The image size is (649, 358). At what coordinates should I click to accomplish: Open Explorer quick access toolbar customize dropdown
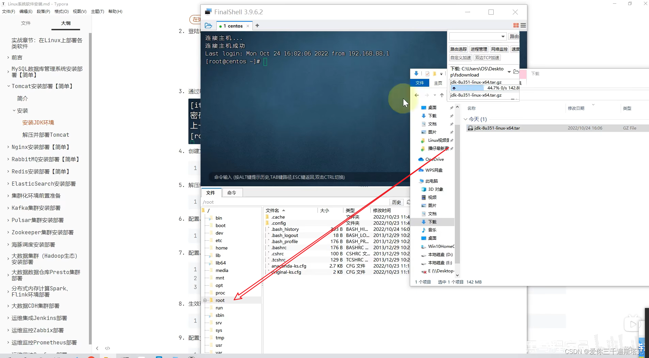click(441, 74)
